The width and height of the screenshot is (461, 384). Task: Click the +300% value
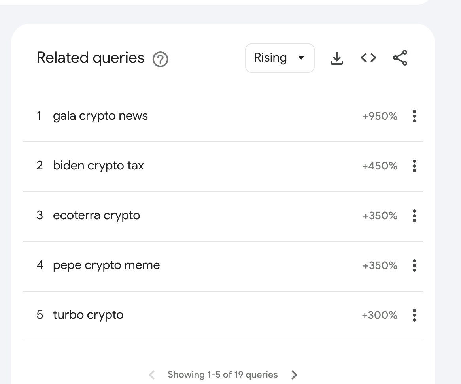click(380, 315)
